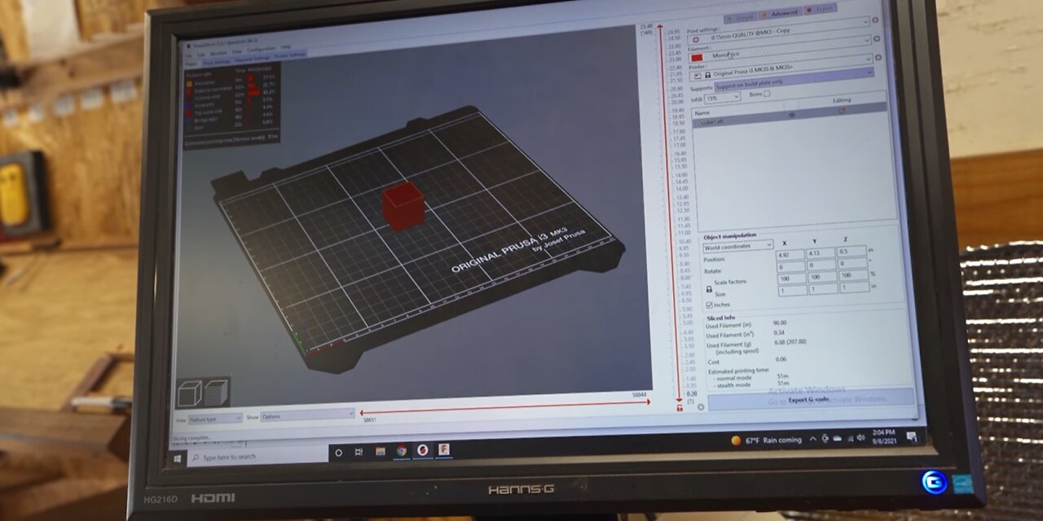Viewport: 1043px width, 521px height.
Task: Open the Configuration menu
Action: click(261, 50)
